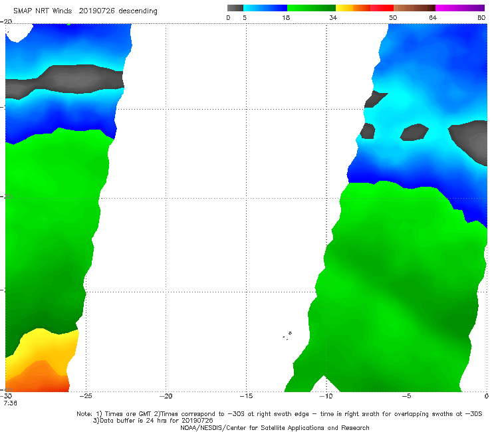Click the large gray patch at the right swath's east edge
Image resolution: width=492 pixels, height=432 pixels.
coord(471,141)
